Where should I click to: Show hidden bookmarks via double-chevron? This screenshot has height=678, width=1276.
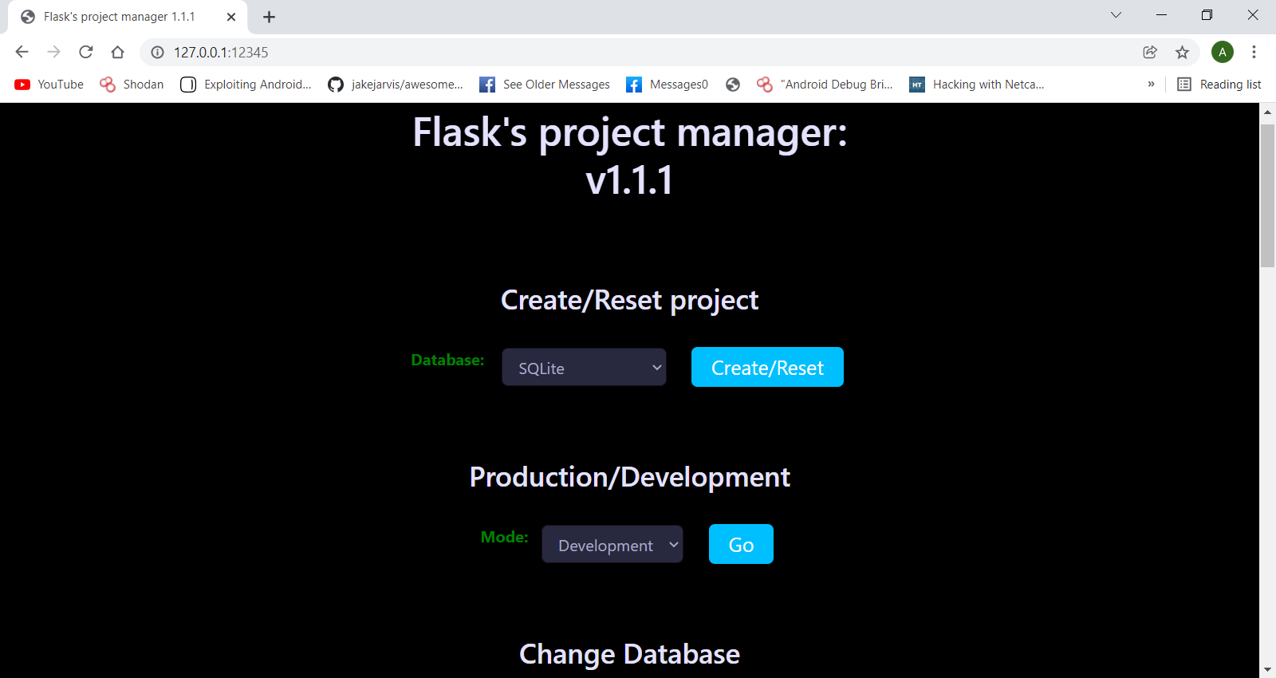1151,84
